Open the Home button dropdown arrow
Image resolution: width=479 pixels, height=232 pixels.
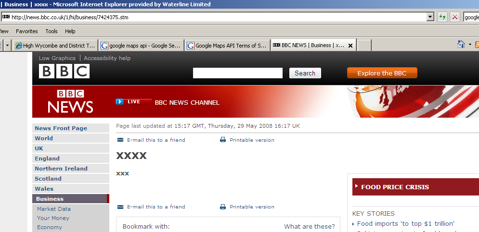470,45
